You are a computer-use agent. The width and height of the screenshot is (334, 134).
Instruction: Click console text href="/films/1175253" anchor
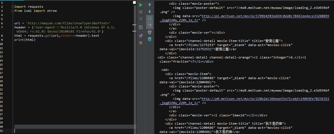click(194, 45)
